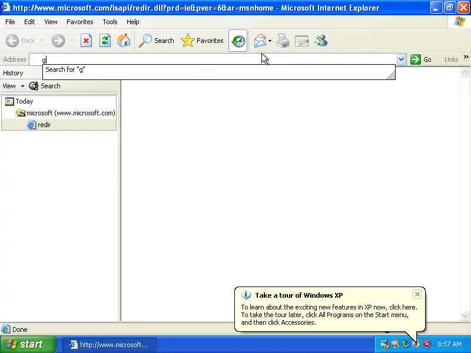Open the Messenger people icon

tap(321, 41)
